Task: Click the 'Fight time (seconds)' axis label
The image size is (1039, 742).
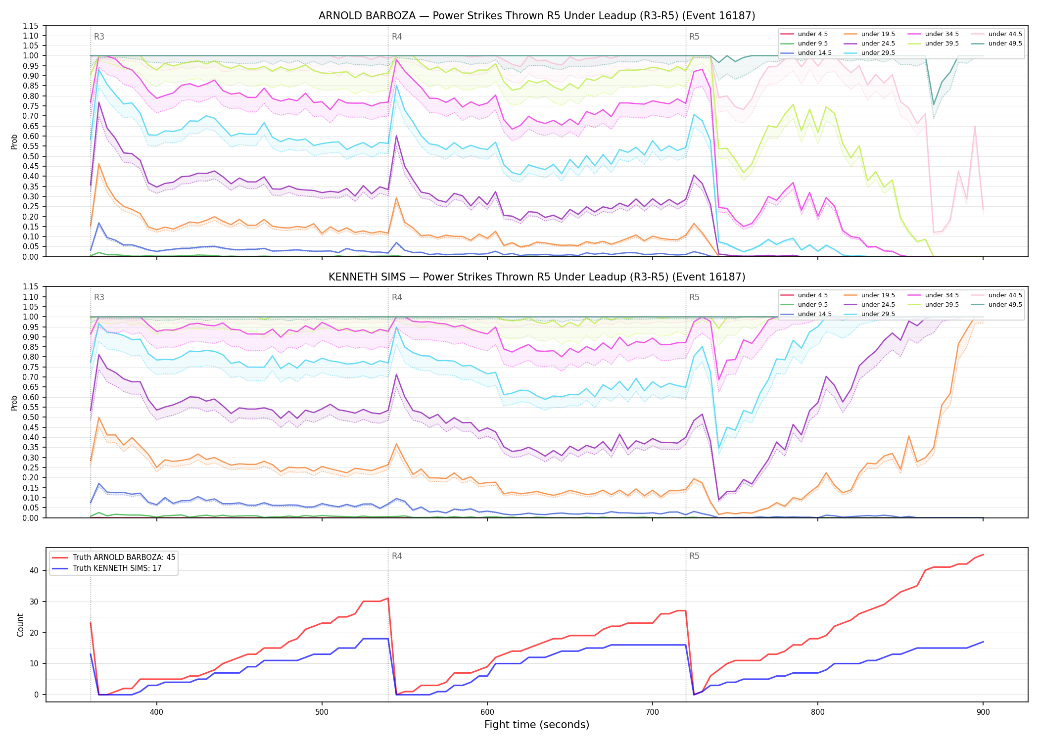Action: [x=537, y=725]
